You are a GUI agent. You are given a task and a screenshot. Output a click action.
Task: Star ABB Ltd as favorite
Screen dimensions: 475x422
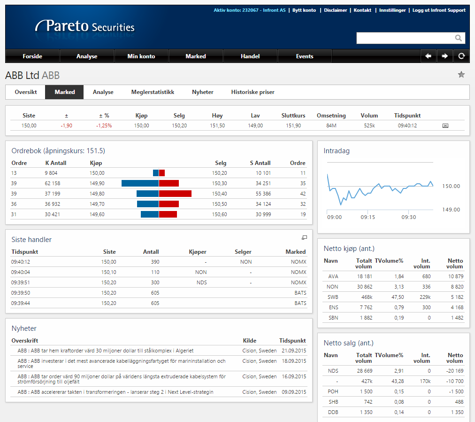coord(461,75)
